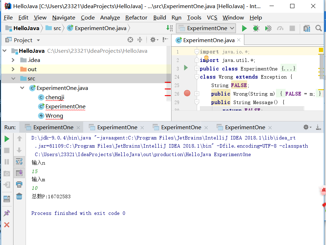326x245 pixels.
Task: Expand folded class body on line 3
Action: (197, 68)
